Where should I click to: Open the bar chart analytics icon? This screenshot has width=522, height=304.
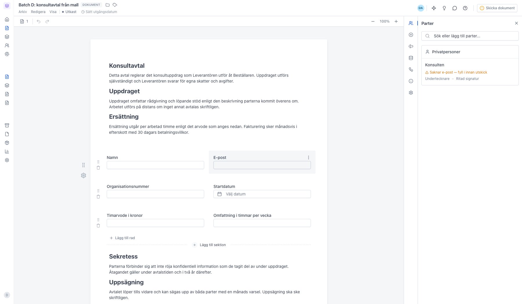[7, 151]
